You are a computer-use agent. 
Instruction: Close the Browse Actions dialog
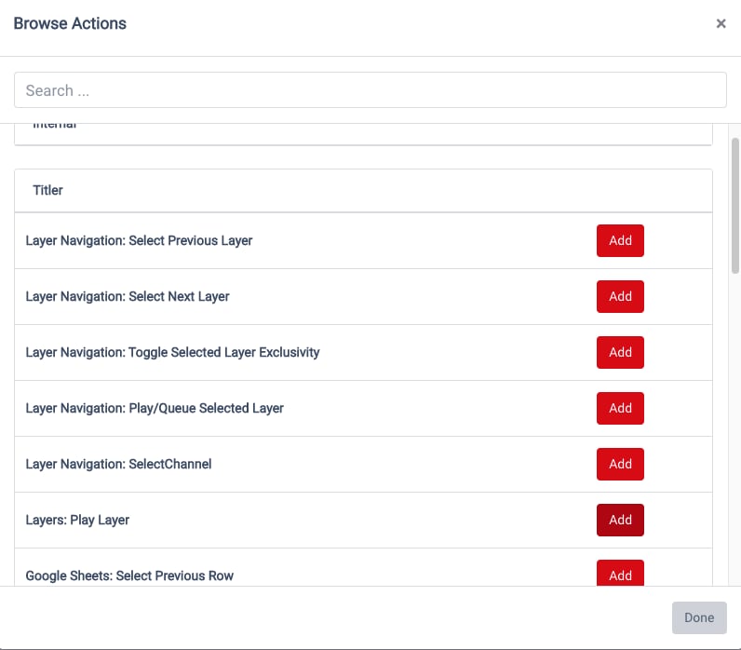point(721,23)
